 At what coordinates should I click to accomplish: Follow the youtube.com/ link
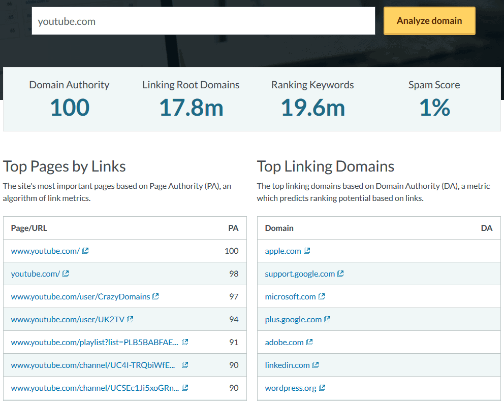click(36, 274)
